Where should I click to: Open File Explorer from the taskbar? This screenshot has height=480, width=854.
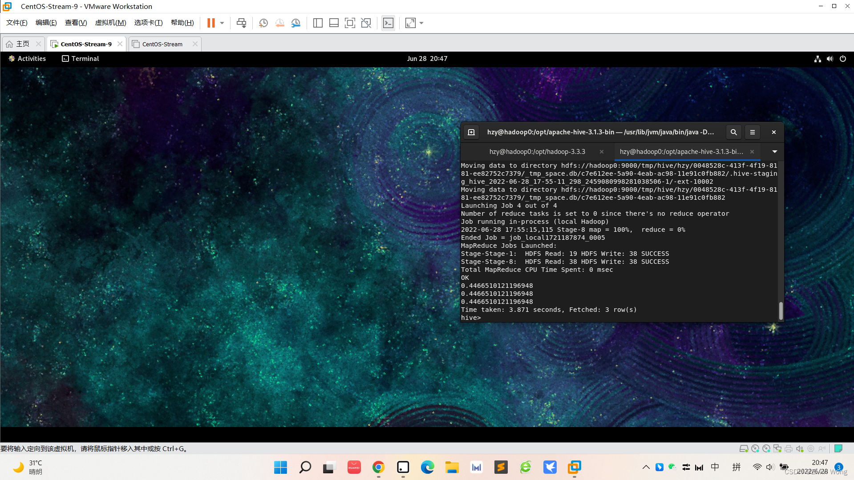click(x=452, y=467)
